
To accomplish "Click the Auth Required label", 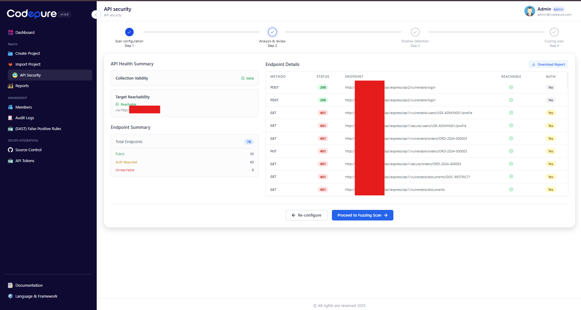I will [126, 162].
